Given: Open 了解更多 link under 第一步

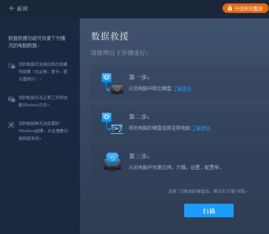Looking at the screenshot, I should (x=182, y=89).
